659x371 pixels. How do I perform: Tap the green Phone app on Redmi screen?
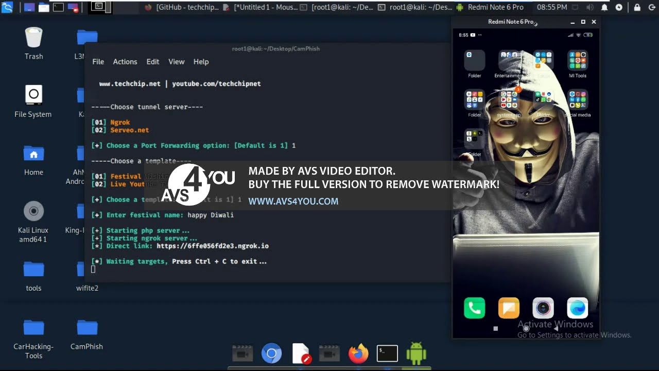[474, 308]
